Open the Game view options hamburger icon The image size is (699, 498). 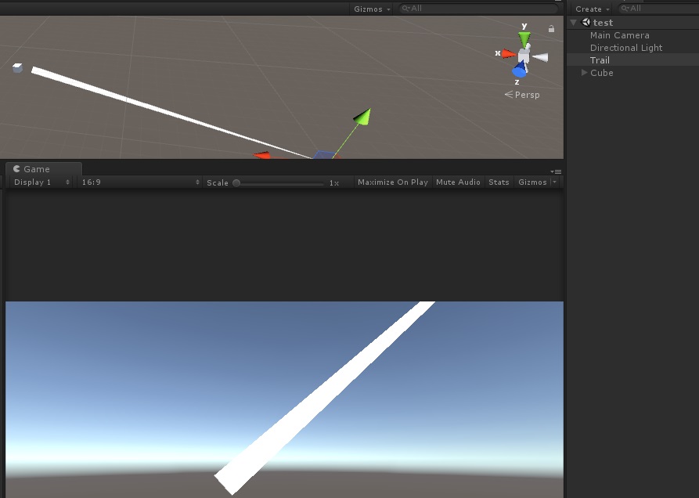[556, 171]
